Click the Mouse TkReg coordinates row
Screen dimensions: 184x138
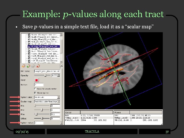[x=138, y=118]
